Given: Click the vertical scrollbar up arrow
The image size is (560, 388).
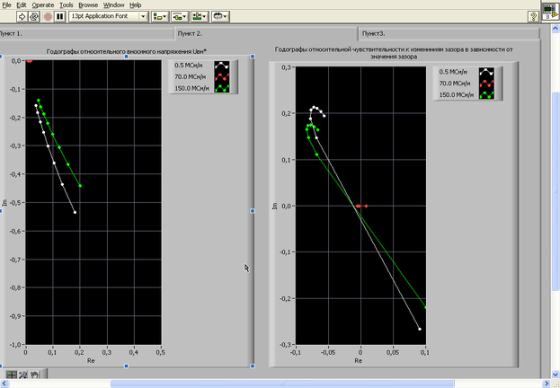Looking at the screenshot, I should pos(556,28).
